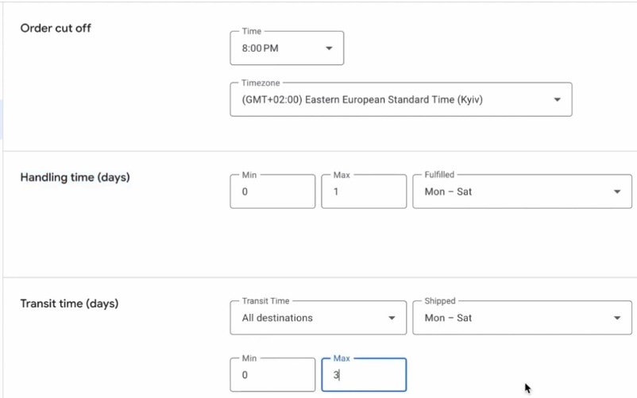The width and height of the screenshot is (637, 398).
Task: Open the Fulfilled days field showing Mon – Sat
Action: 508,192
